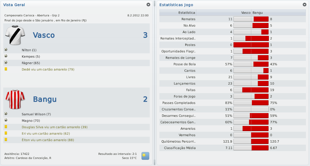The height and width of the screenshot is (166, 310).
Task: Open the Bangu team name link
Action: coord(45,99)
